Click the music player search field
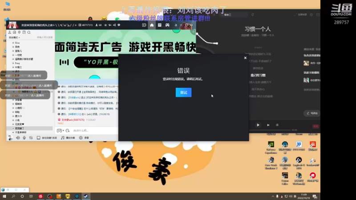This screenshot has height=200, width=356. tap(234, 15)
